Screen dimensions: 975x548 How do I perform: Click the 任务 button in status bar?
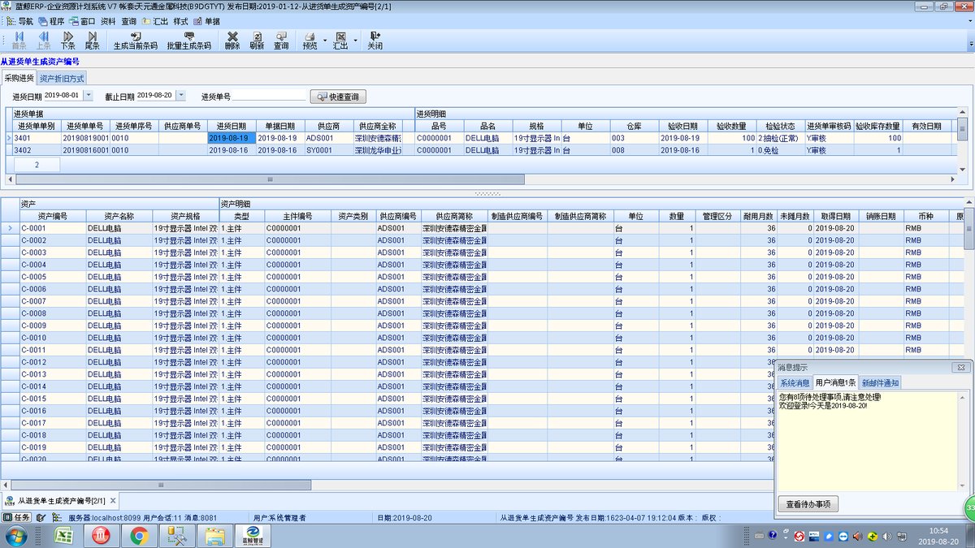17,517
